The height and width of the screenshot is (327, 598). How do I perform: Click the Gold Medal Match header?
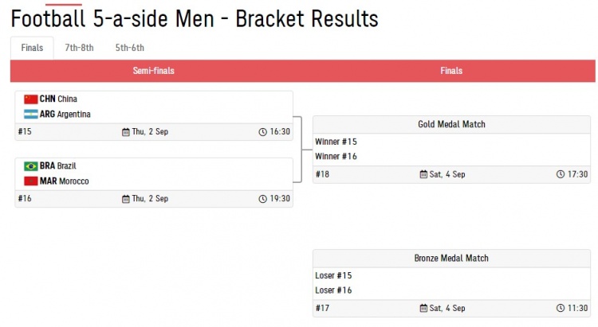(451, 124)
